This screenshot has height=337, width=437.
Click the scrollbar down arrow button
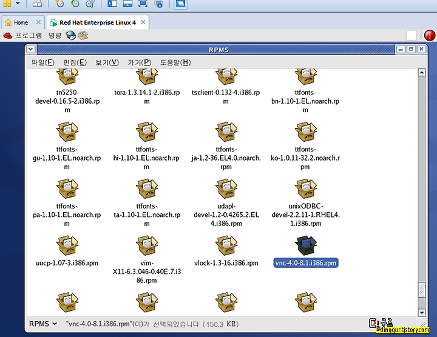pyautogui.click(x=422, y=312)
